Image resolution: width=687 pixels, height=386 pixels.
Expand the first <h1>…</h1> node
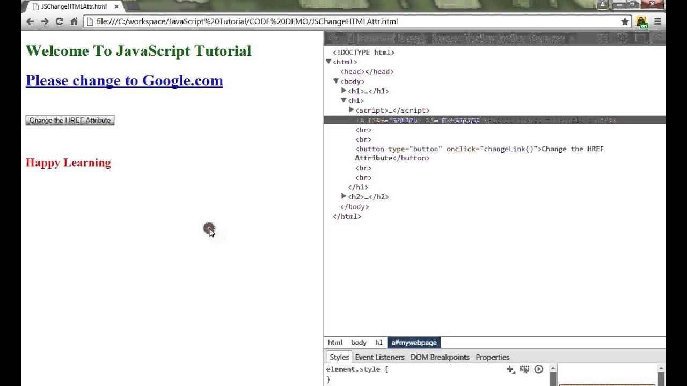(344, 91)
